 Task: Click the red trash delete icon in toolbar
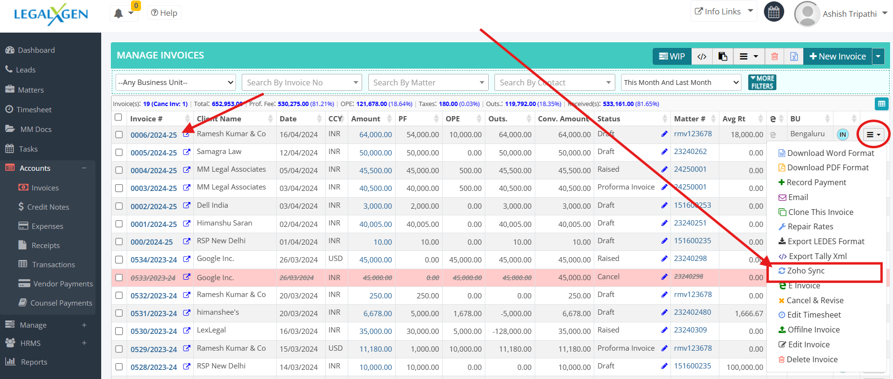tap(774, 57)
